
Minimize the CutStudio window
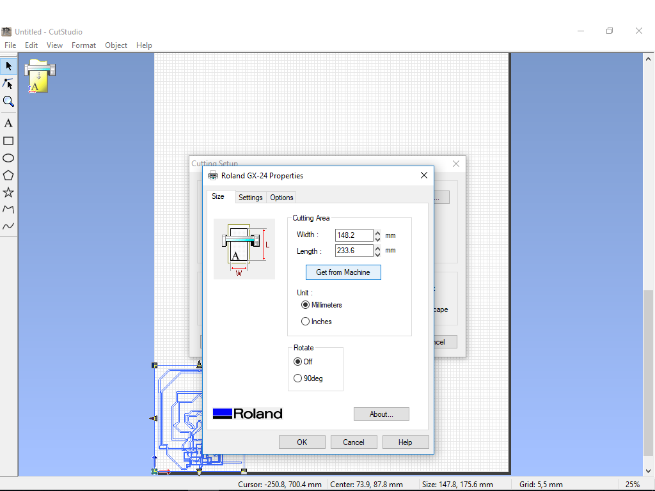coord(581,31)
